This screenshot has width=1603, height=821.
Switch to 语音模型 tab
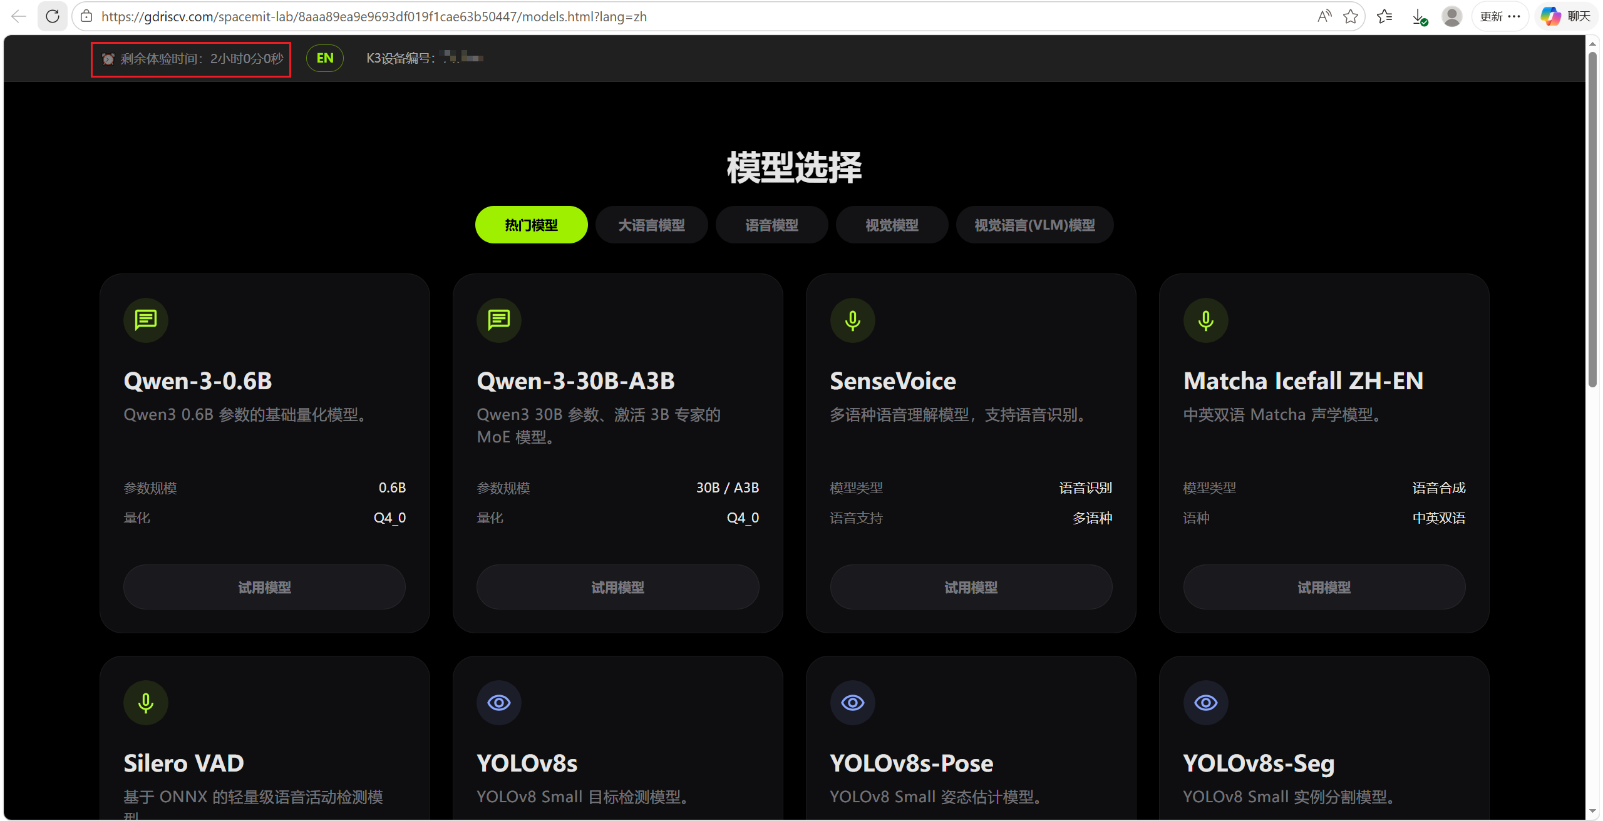tap(772, 225)
